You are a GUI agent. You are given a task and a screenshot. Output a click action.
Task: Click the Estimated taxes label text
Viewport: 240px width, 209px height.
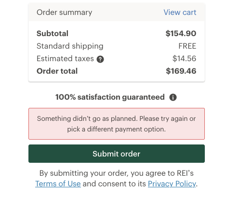[65, 59]
